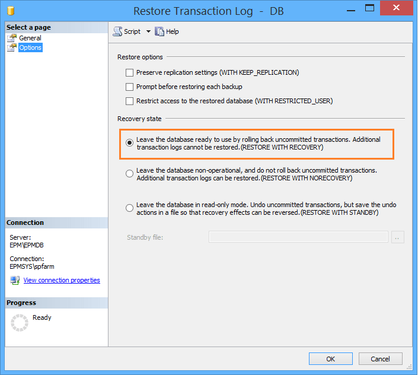Viewport: 418px width, 375px height.
Task: Select the Options page
Action: pyautogui.click(x=30, y=47)
